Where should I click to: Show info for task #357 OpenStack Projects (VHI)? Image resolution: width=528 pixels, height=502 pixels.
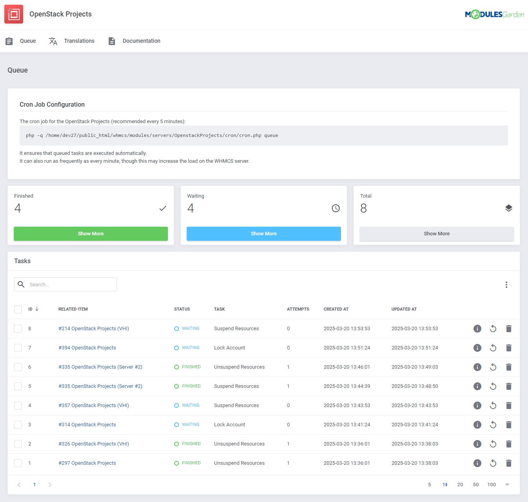[477, 406]
